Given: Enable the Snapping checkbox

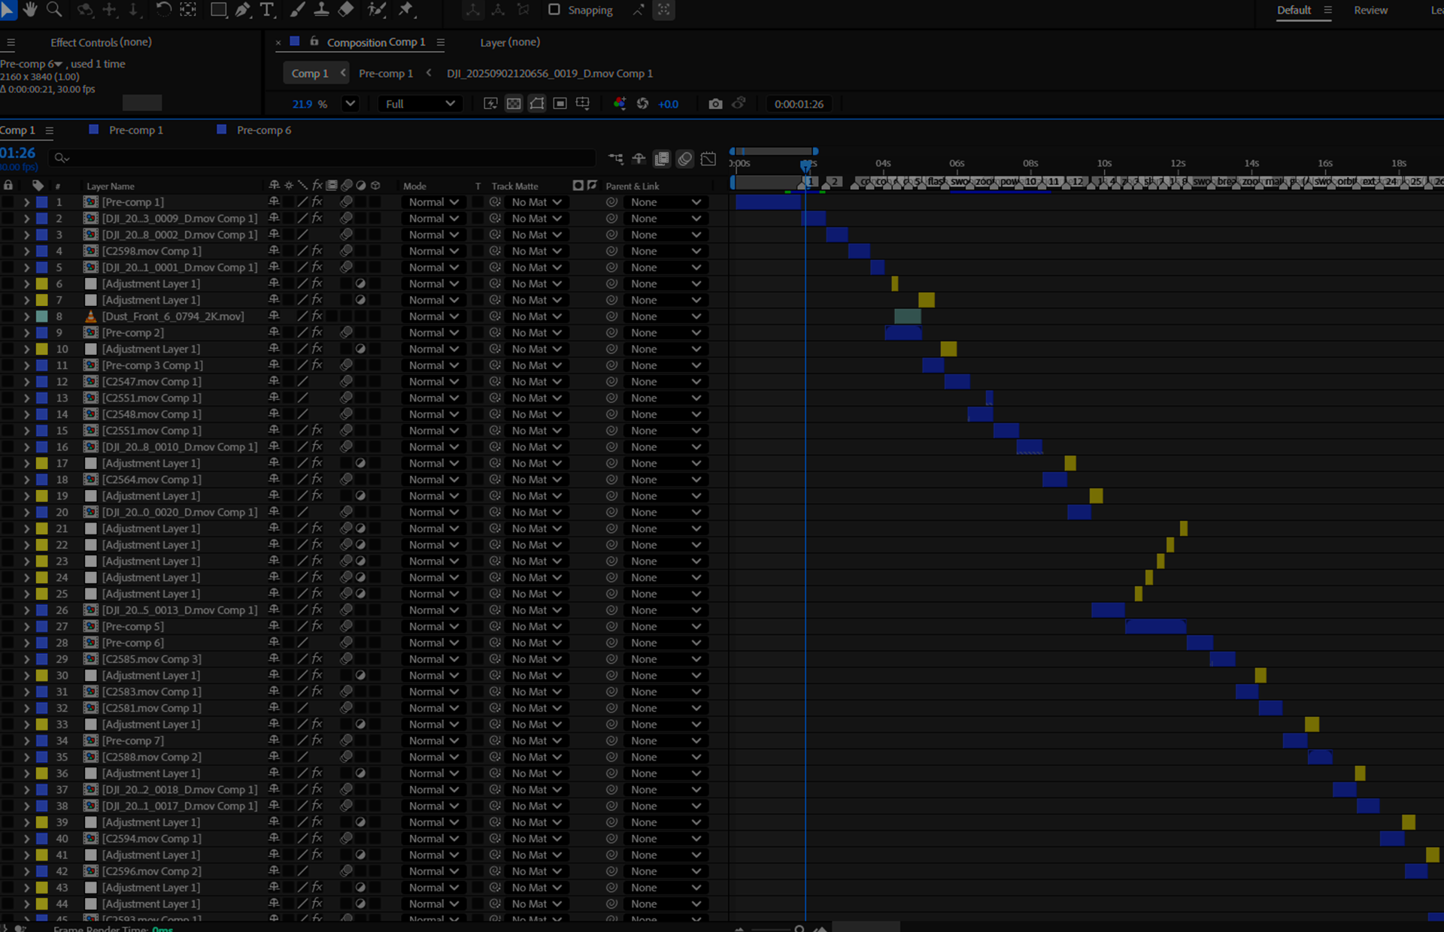Looking at the screenshot, I should pyautogui.click(x=554, y=10).
